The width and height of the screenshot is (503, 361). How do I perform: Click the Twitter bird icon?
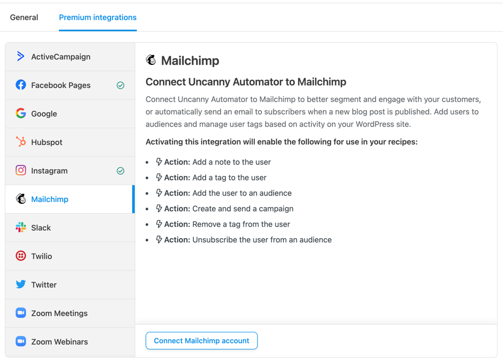coord(21,284)
